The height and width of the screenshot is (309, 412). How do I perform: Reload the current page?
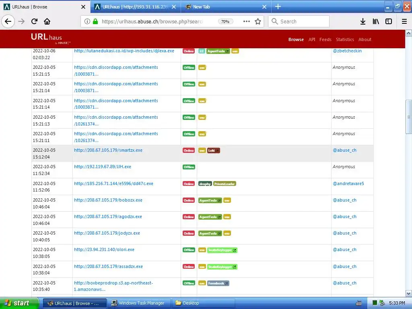(x=34, y=21)
